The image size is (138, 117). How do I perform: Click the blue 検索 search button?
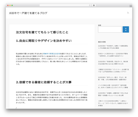click(x=126, y=29)
